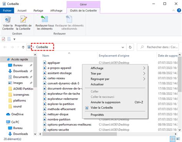Image resolution: width=182 pixels, height=142 pixels.
Task: Click the refresh button
Action: pyautogui.click(x=130, y=47)
